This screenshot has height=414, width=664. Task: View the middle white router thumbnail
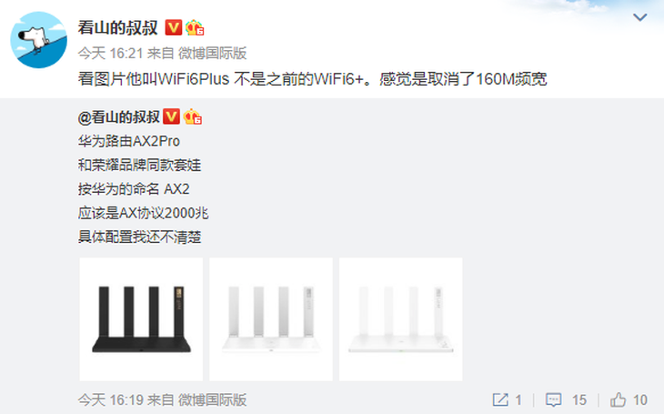(271, 319)
